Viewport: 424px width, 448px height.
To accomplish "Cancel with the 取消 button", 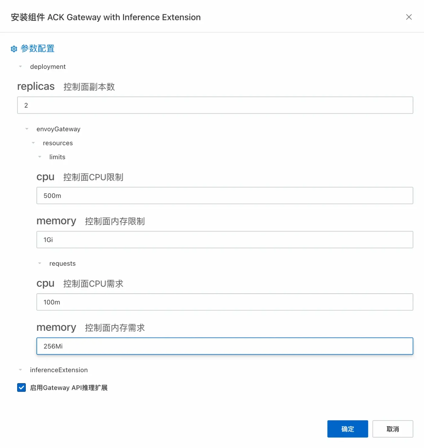I will (x=393, y=429).
